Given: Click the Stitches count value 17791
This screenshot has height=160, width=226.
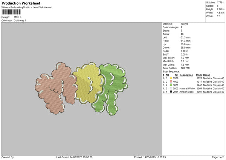Looking at the screenshot, I should (220, 3).
